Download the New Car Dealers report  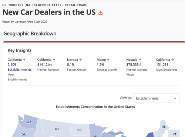pos(101,13)
